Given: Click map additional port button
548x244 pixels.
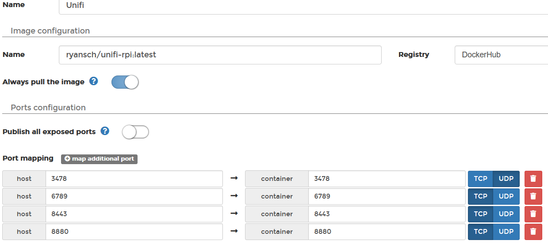Looking at the screenshot, I should (x=99, y=159).
